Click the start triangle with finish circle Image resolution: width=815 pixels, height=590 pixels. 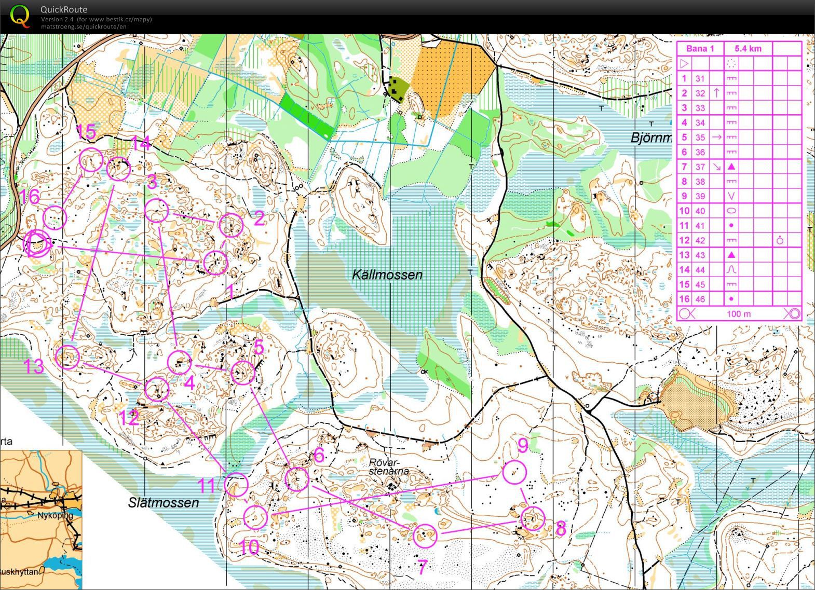point(37,243)
